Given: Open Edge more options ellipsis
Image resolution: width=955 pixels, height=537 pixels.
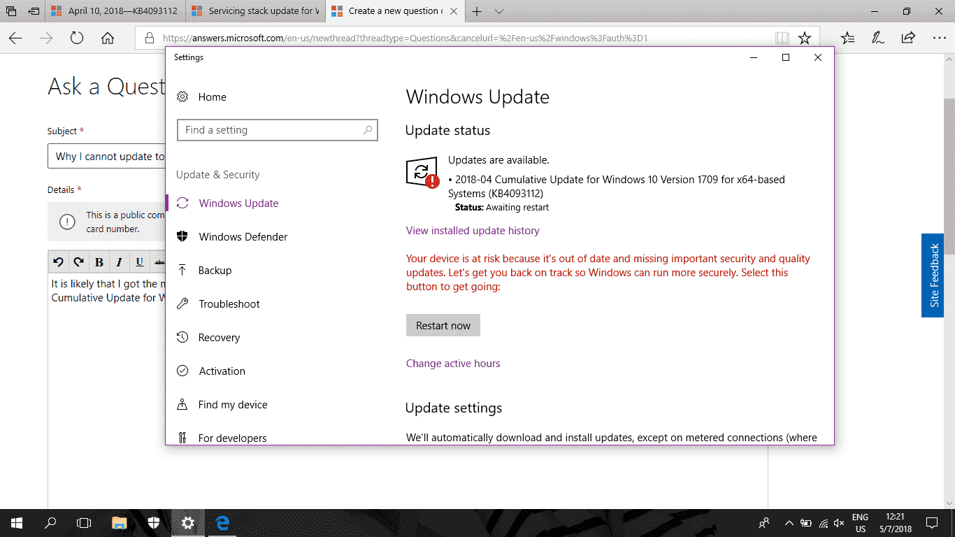Looking at the screenshot, I should tap(939, 38).
